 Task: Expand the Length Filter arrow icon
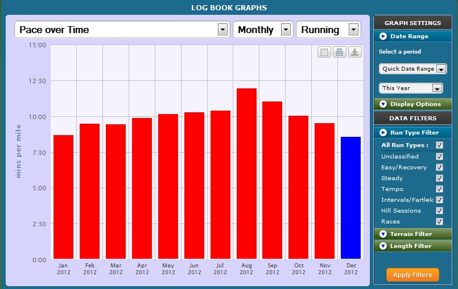point(383,246)
